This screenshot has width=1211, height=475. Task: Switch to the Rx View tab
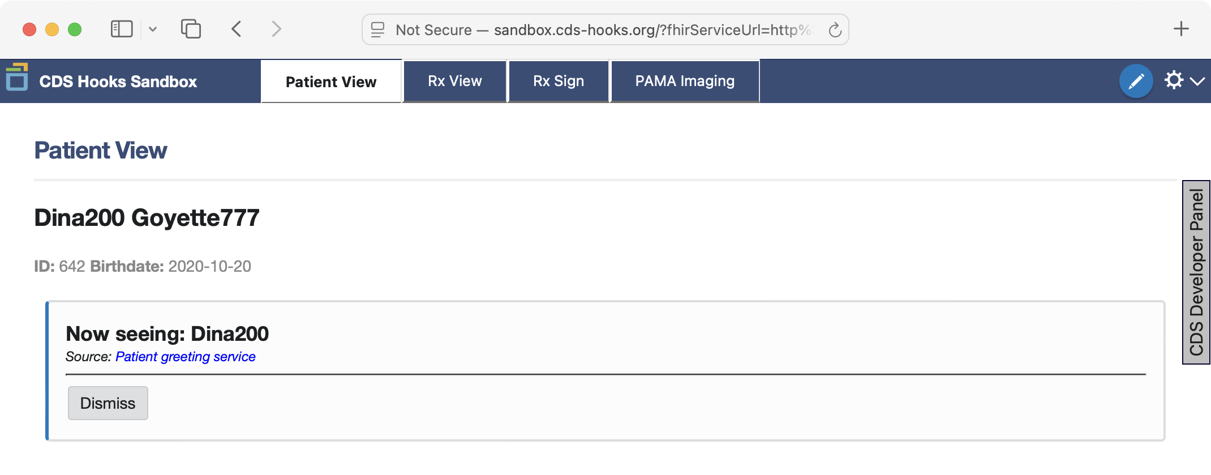click(x=454, y=80)
